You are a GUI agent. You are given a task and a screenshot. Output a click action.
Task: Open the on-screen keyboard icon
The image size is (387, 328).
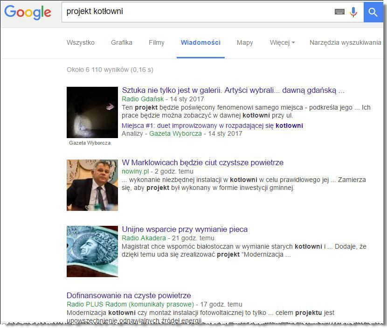coord(339,12)
